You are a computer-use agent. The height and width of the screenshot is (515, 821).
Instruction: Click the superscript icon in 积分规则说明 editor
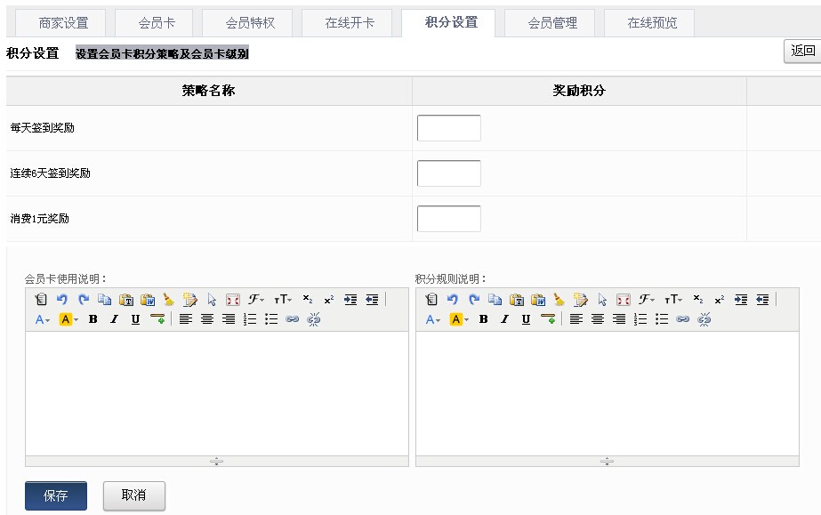pos(719,300)
